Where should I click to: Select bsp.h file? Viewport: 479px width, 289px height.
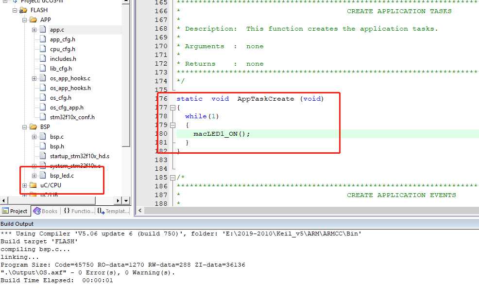pos(57,146)
